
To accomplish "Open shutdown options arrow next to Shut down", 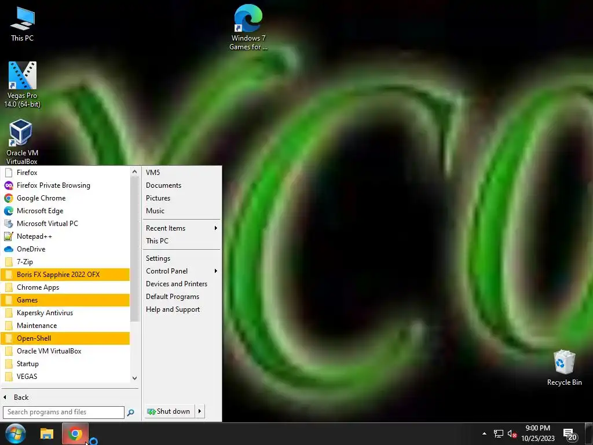I will click(200, 411).
